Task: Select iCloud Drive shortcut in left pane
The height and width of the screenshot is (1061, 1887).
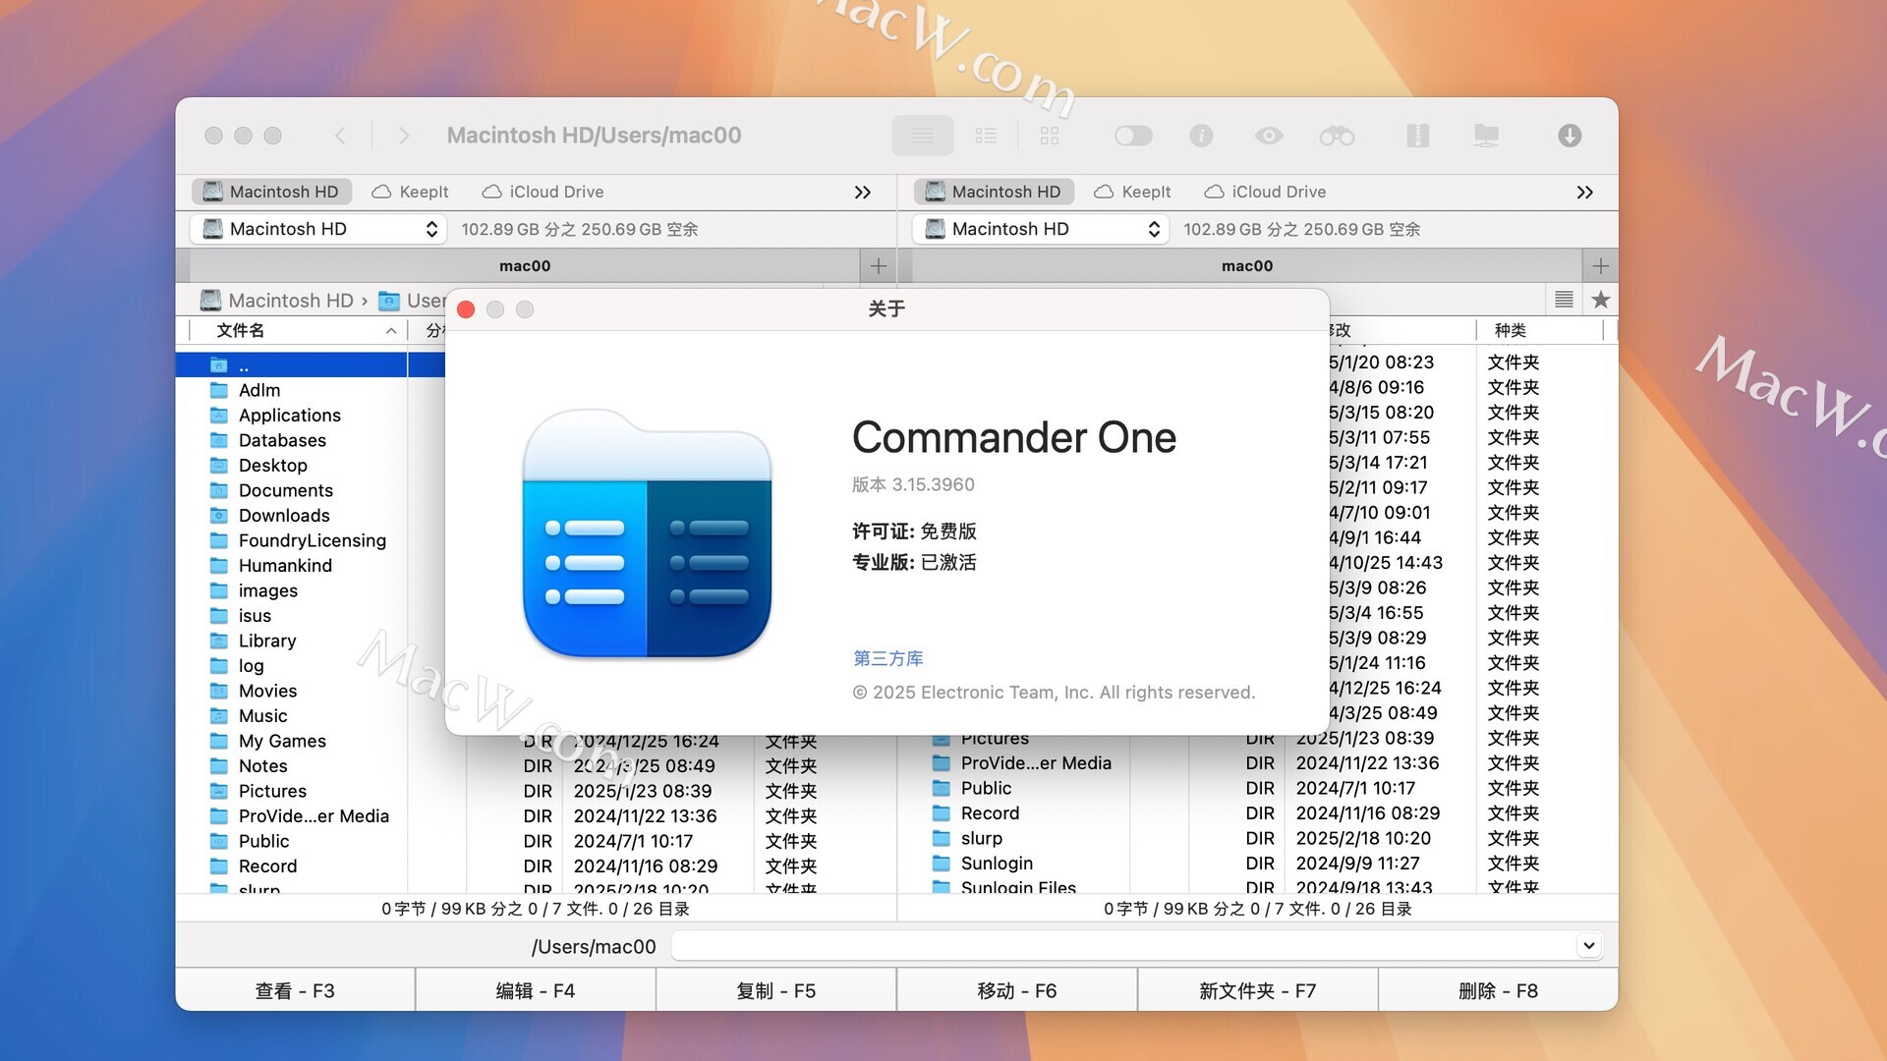Action: click(x=543, y=192)
